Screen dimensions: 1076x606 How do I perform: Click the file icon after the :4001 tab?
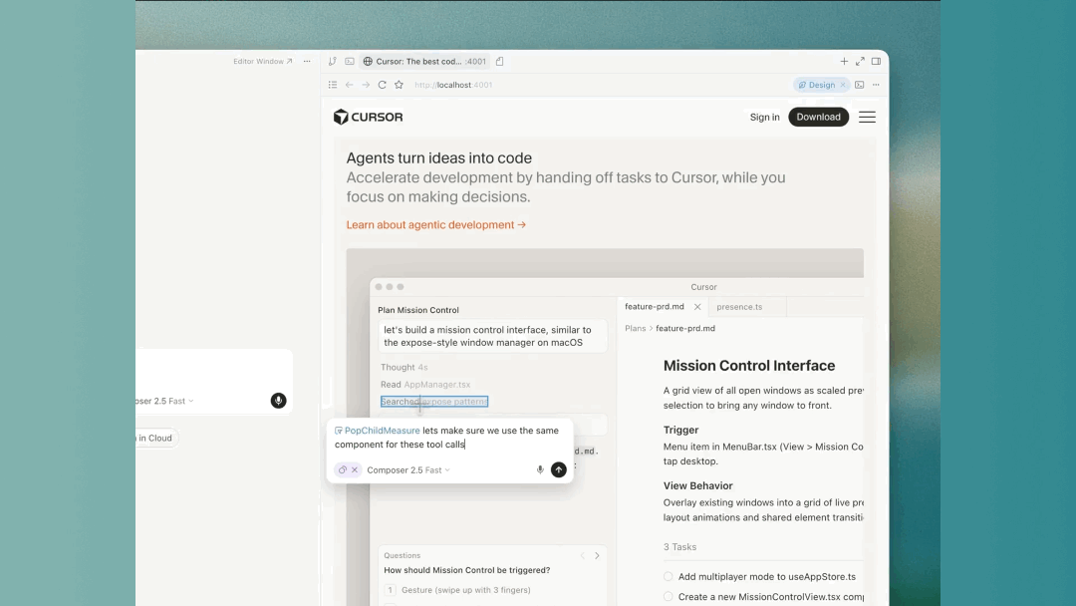tap(499, 61)
